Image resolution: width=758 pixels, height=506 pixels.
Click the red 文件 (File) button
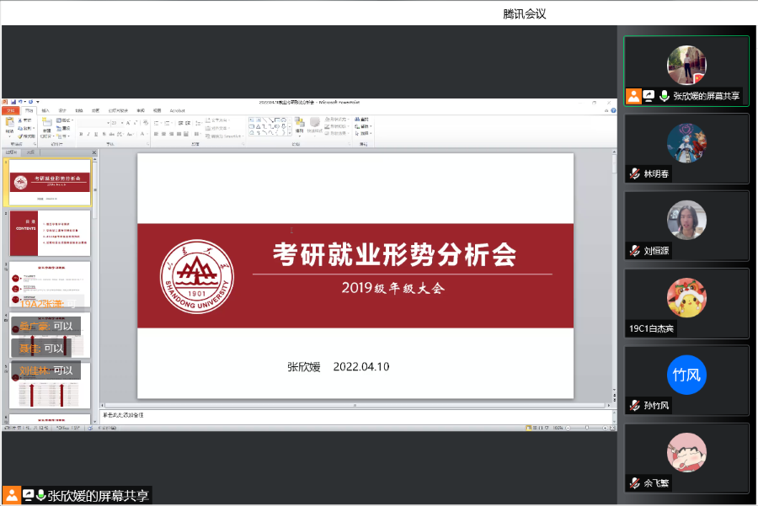pos(10,110)
